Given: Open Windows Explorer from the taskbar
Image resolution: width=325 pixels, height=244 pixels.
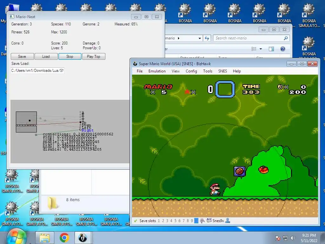Looking at the screenshot, I should pyautogui.click(x=45, y=238).
